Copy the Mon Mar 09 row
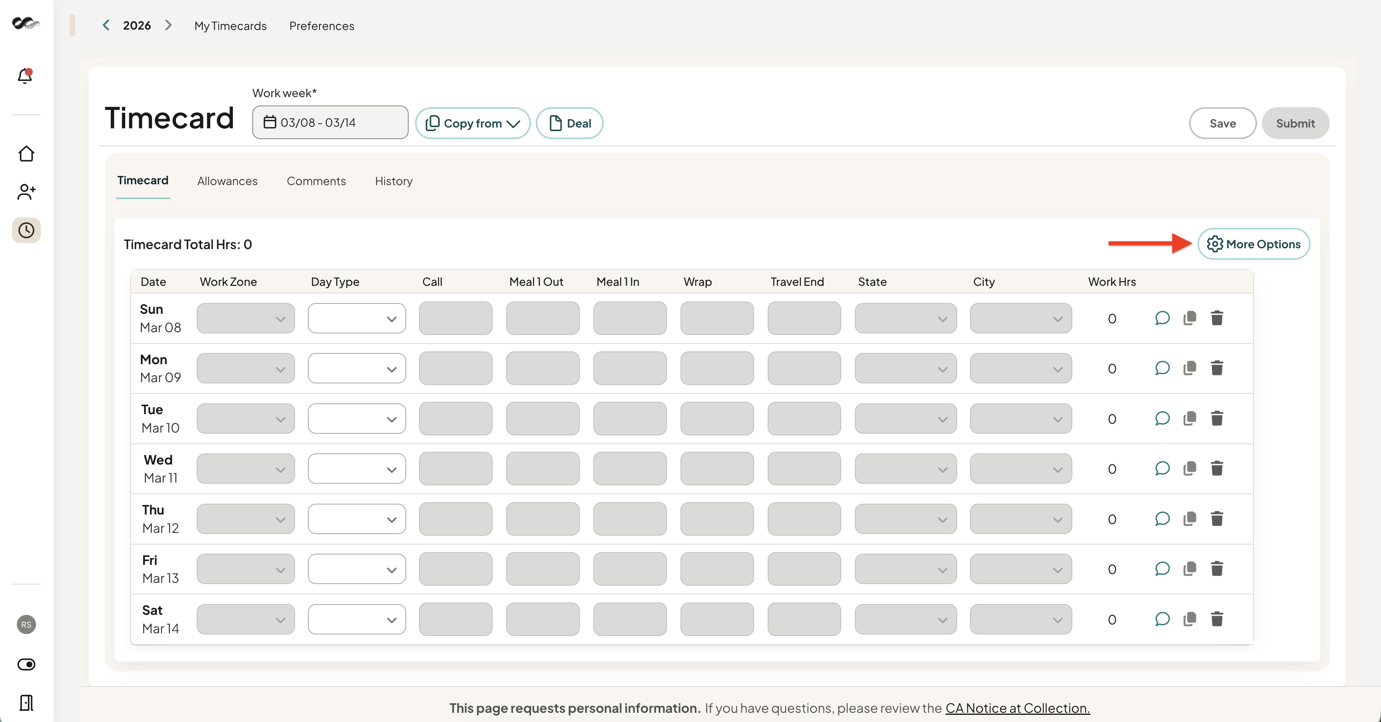The width and height of the screenshot is (1381, 722). (1189, 368)
